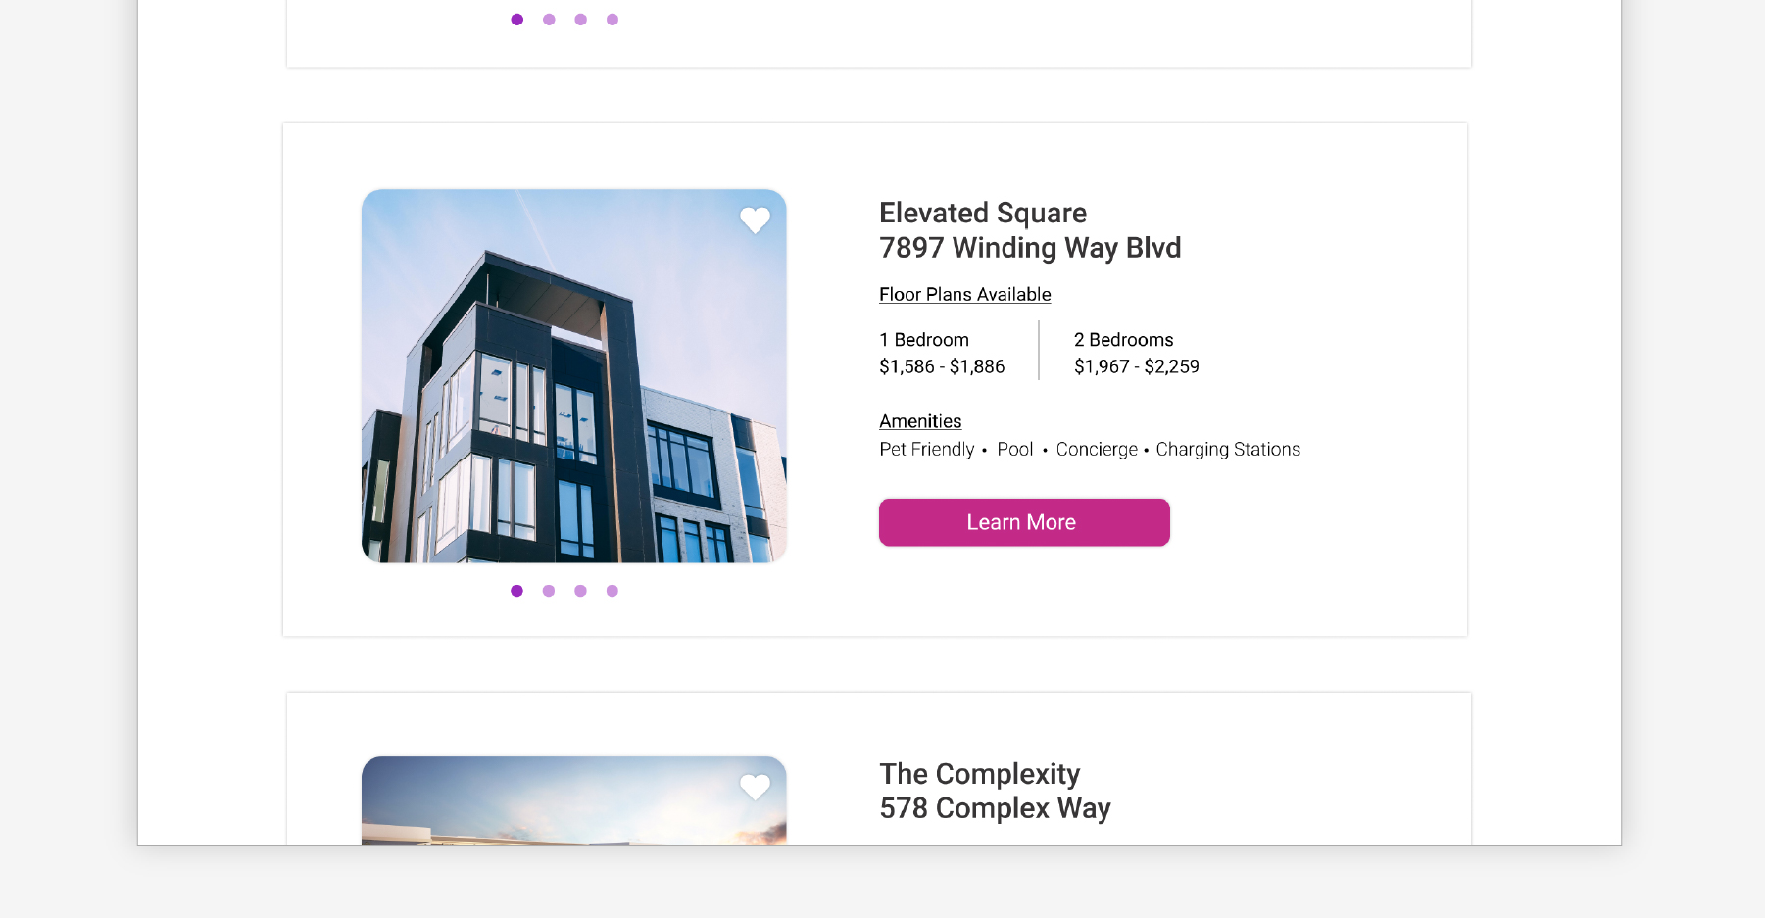Select second carousel dot under Elevated Square photo
The height and width of the screenshot is (918, 1765).
[x=549, y=591]
